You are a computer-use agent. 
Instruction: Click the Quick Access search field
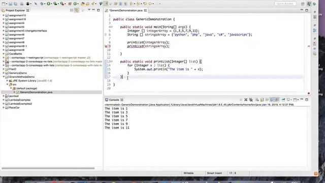click(x=285, y=4)
